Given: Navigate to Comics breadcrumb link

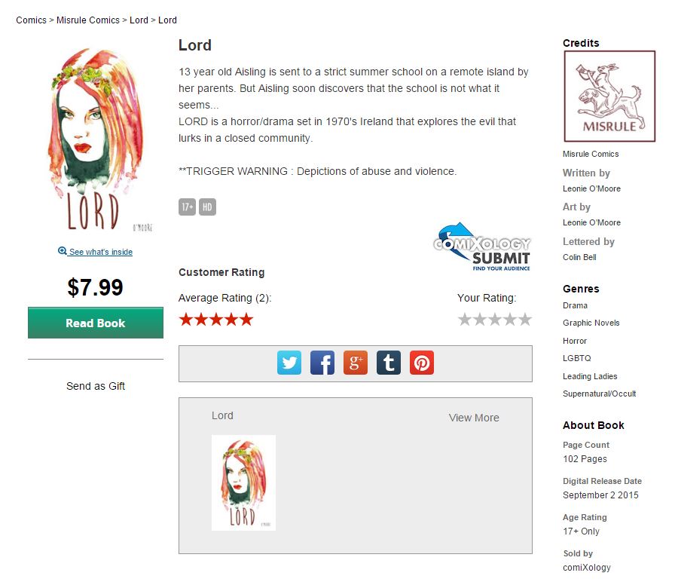Looking at the screenshot, I should click(x=31, y=20).
